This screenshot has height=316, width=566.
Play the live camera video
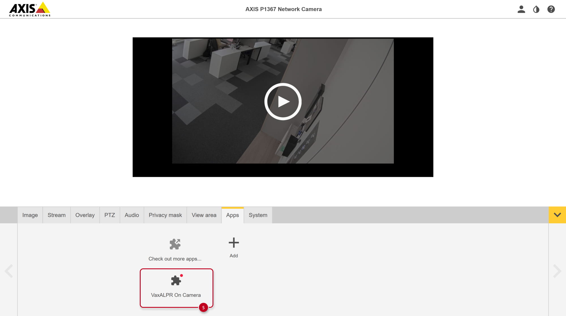click(283, 101)
